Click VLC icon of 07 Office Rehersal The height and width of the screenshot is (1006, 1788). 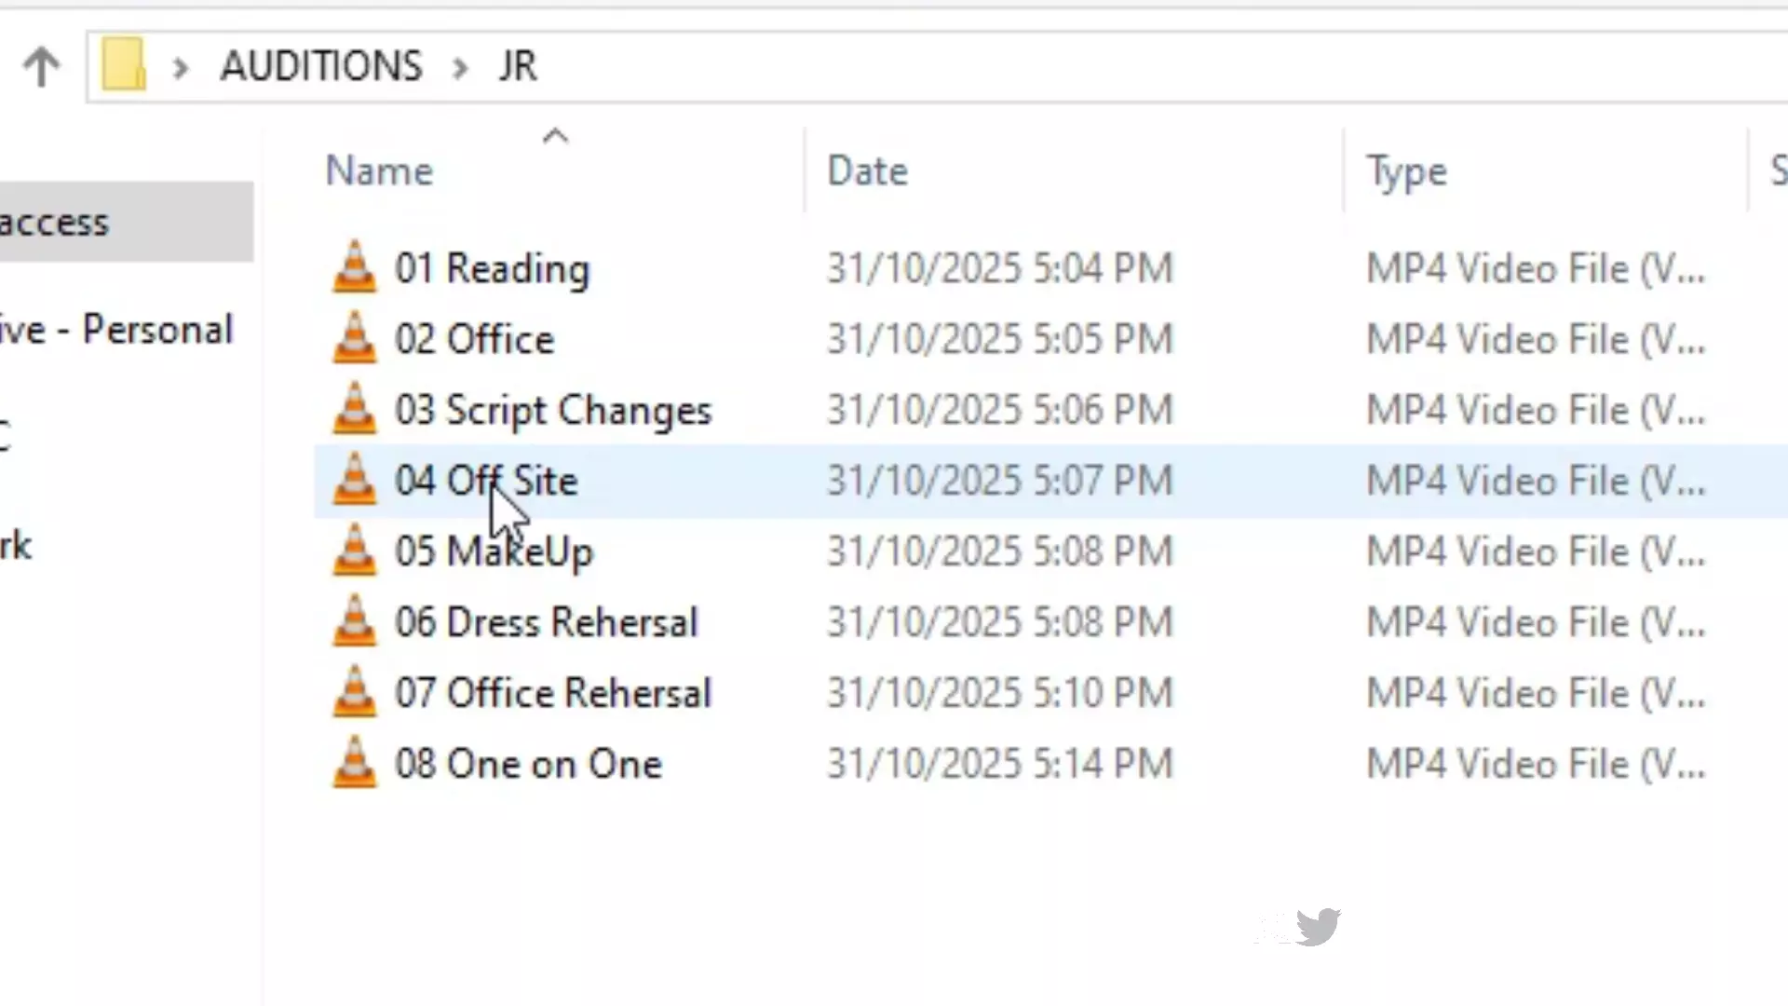pyautogui.click(x=355, y=693)
